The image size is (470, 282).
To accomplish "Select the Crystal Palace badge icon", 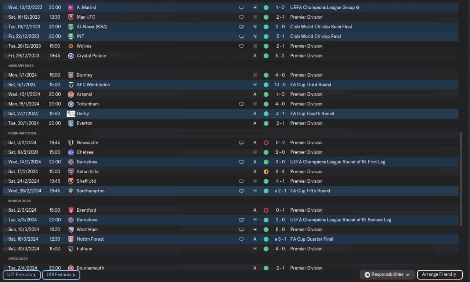I will tap(71, 56).
